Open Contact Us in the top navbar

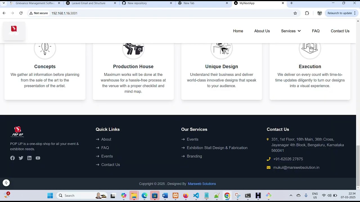(340, 31)
